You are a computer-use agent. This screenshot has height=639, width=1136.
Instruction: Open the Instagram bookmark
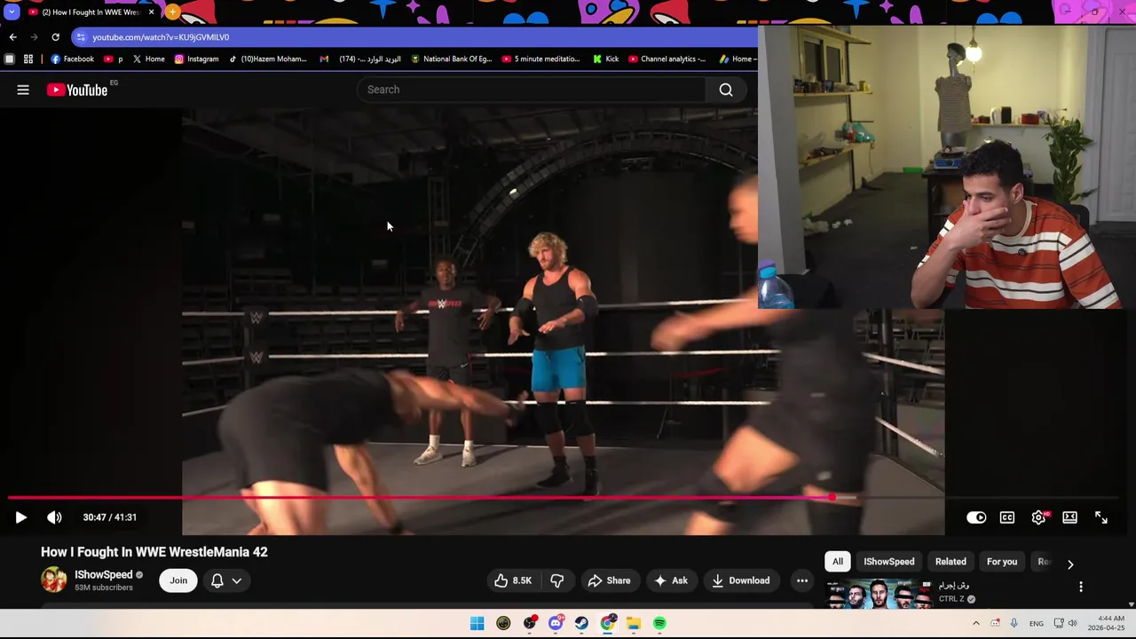click(196, 59)
